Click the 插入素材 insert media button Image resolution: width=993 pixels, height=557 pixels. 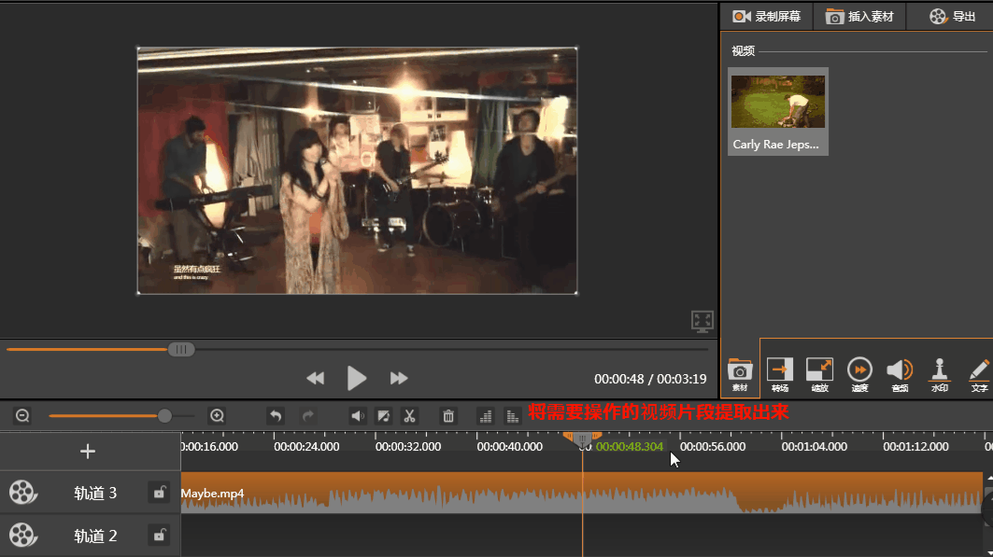[859, 17]
